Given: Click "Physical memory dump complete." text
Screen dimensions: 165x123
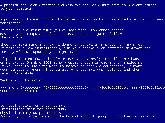Looking at the screenshot, I should pyautogui.click(x=31, y=113).
